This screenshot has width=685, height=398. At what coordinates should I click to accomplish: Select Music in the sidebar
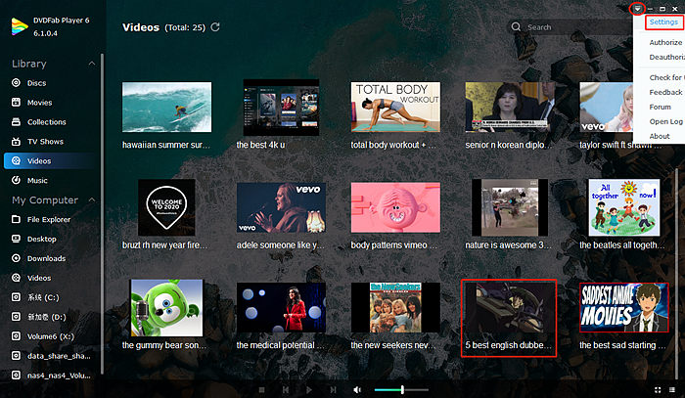pyautogui.click(x=37, y=181)
